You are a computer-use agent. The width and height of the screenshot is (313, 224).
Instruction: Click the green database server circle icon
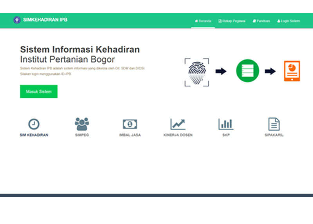[247, 71]
